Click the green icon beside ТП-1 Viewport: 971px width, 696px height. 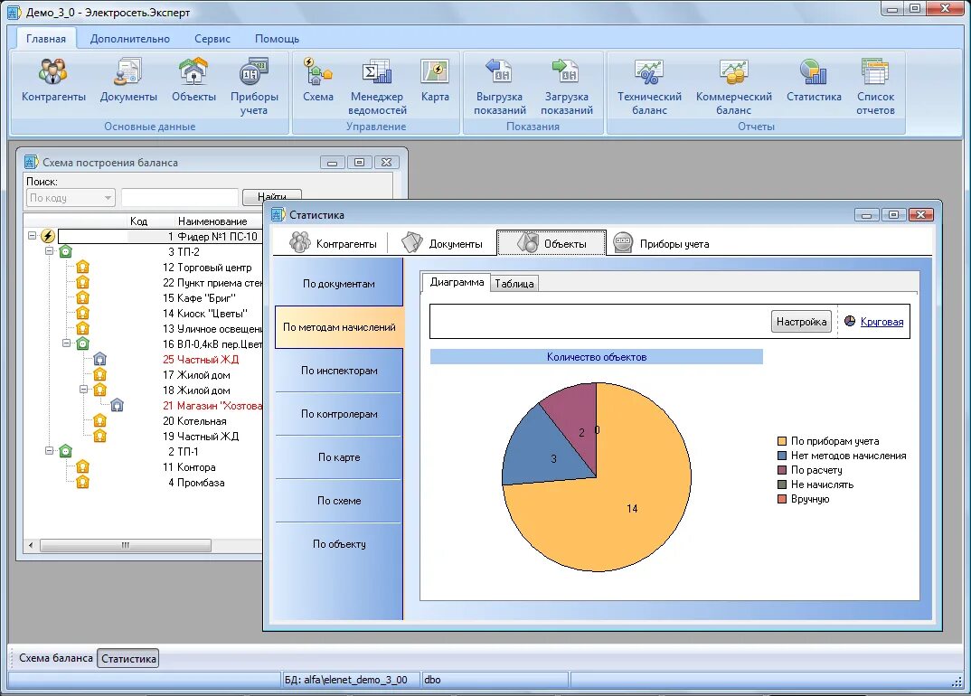click(66, 451)
